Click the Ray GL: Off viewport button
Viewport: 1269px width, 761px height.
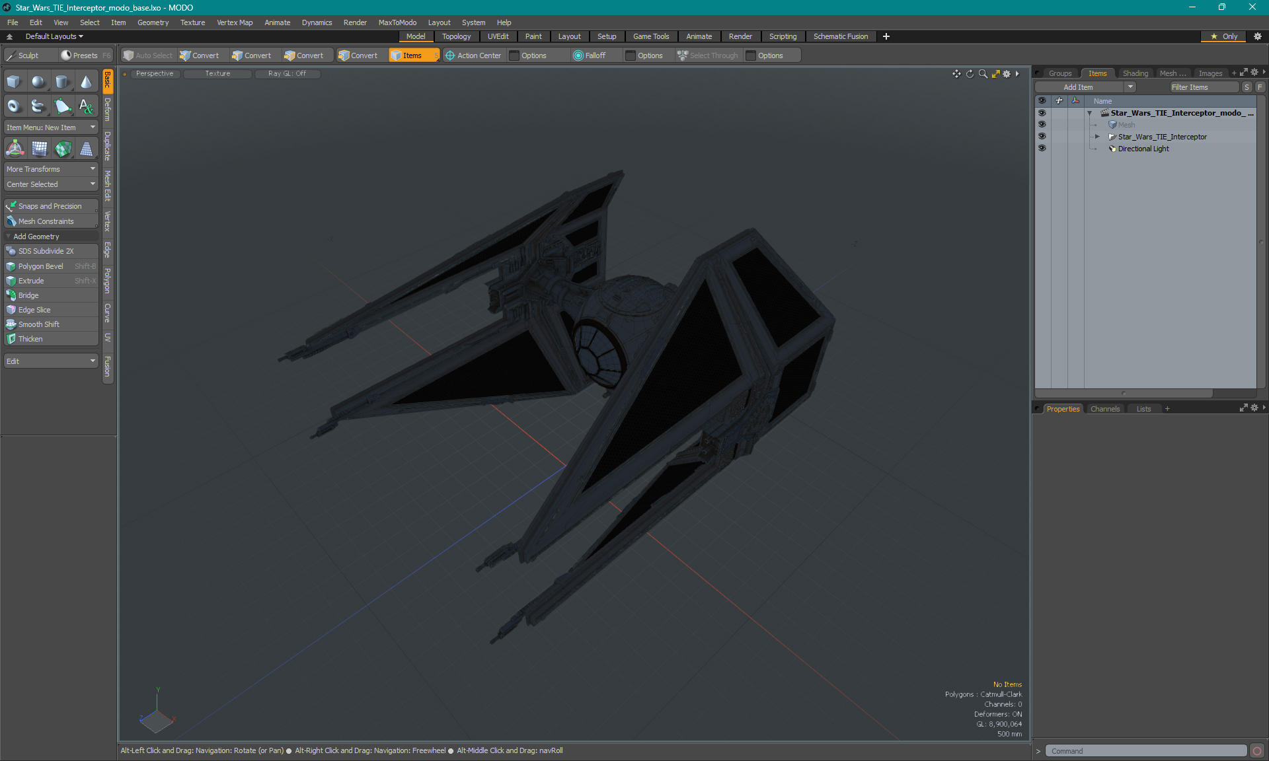point(288,74)
